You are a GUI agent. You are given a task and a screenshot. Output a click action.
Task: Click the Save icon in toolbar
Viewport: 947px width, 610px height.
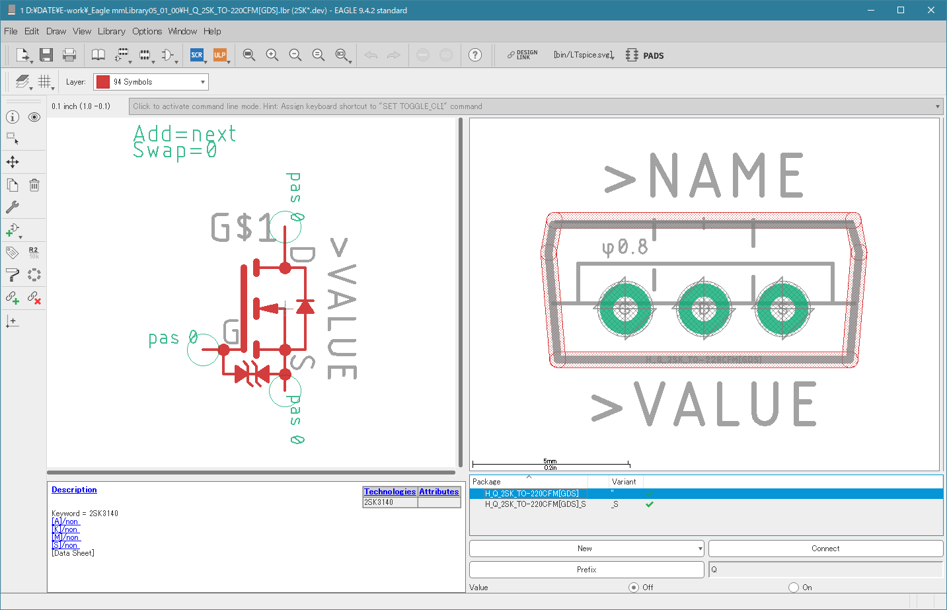pos(46,55)
